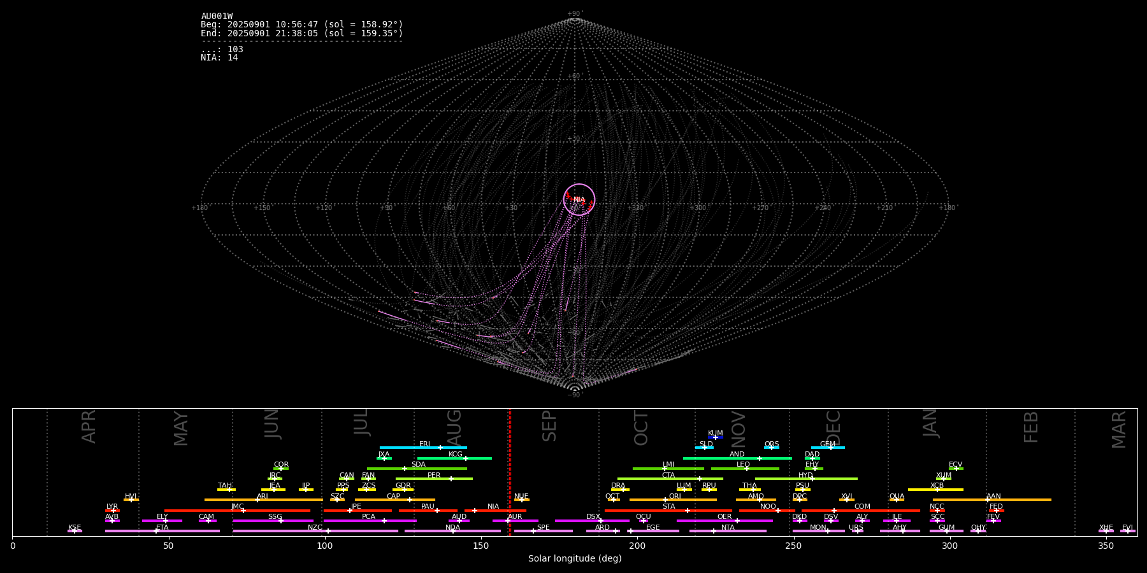The height and width of the screenshot is (573, 1147).
Task: Click the +90° label atop the sky map
Action: pyautogui.click(x=575, y=13)
